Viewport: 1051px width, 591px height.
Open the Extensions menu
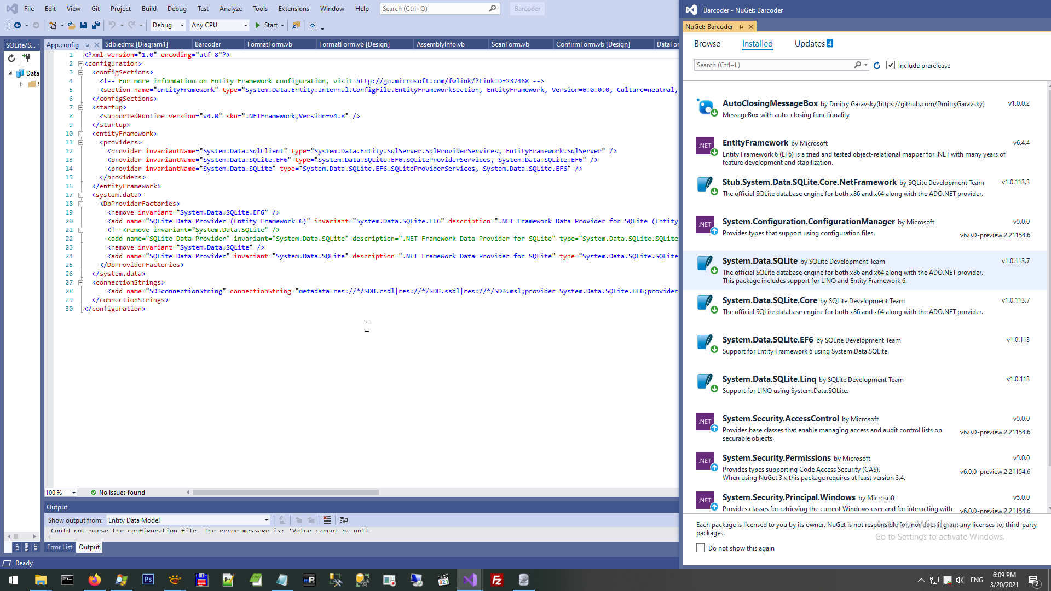(293, 9)
